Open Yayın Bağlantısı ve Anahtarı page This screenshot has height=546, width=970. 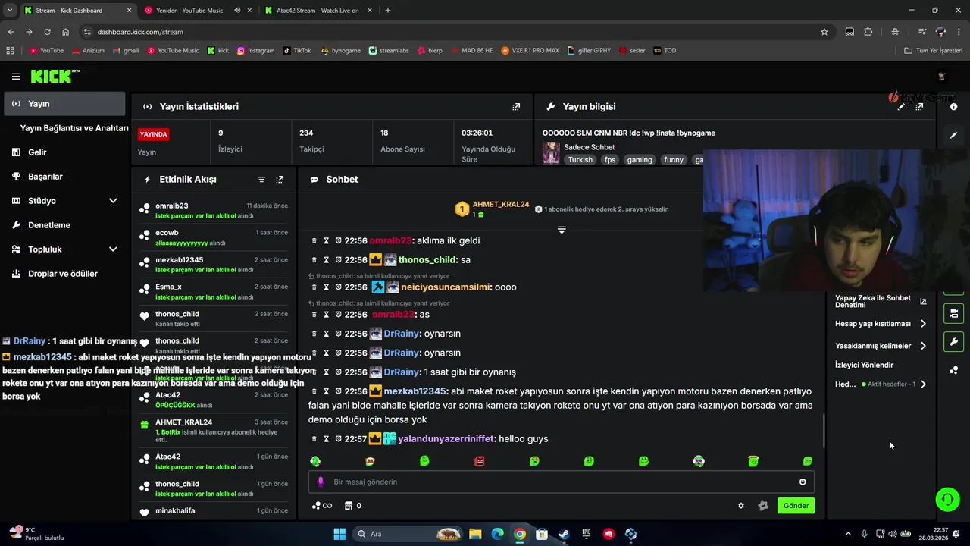(x=74, y=128)
